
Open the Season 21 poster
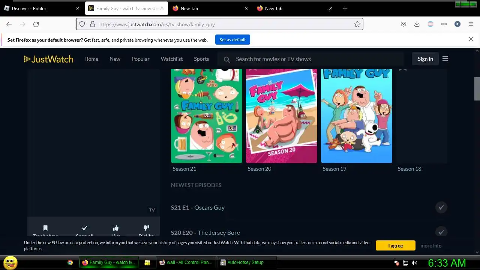[207, 116]
